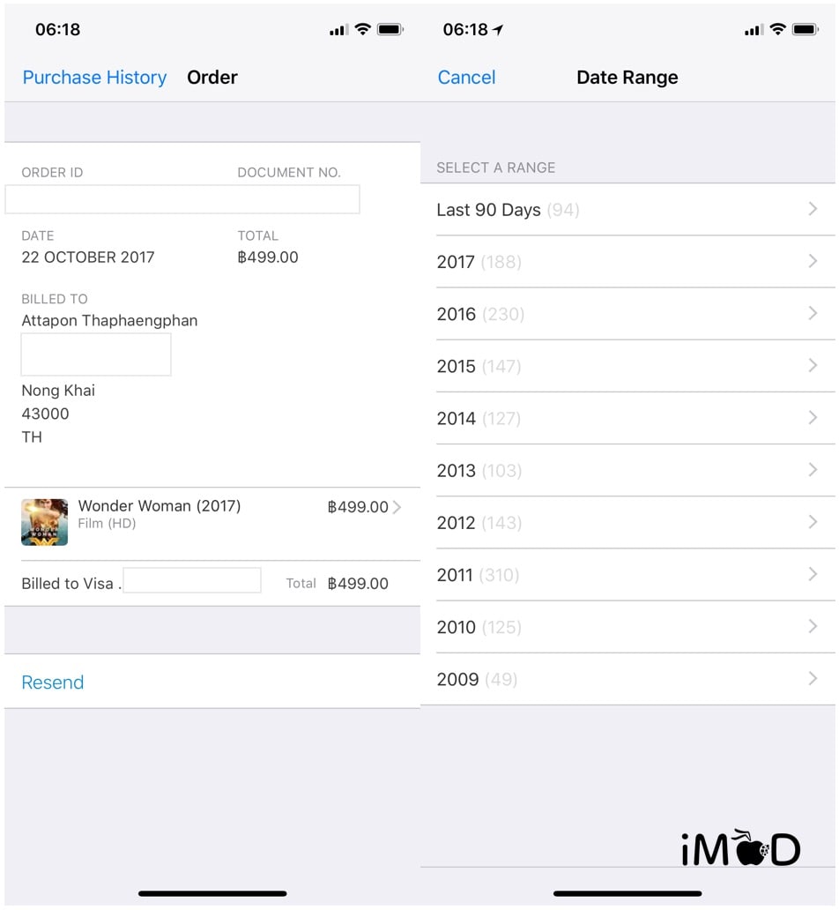Image resolution: width=839 pixels, height=910 pixels.
Task: Open the Last 90 Days purchase list
Action: (626, 210)
